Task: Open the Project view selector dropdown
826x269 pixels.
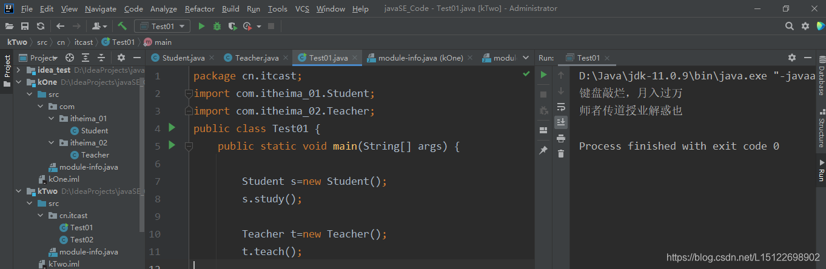Action: tap(39, 58)
